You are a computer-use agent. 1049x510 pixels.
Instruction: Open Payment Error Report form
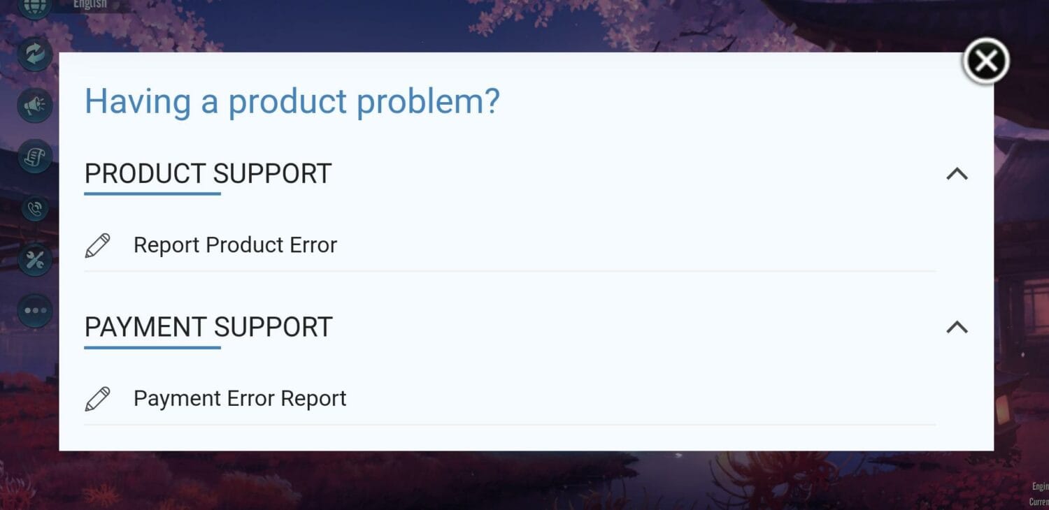(x=240, y=398)
